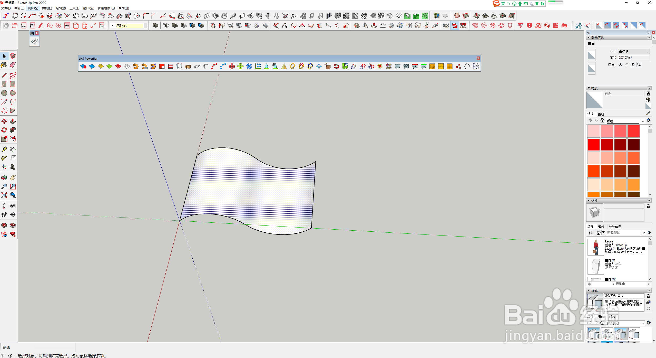Switch to 混合 tab in Styles panel
The image size is (656, 358).
point(612,316)
